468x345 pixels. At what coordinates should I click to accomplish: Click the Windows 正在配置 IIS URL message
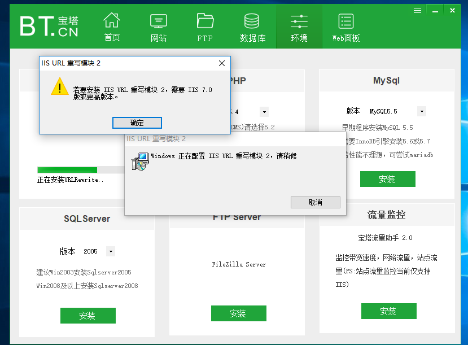(x=224, y=156)
